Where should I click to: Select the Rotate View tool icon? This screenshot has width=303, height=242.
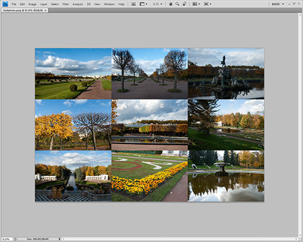184,4
